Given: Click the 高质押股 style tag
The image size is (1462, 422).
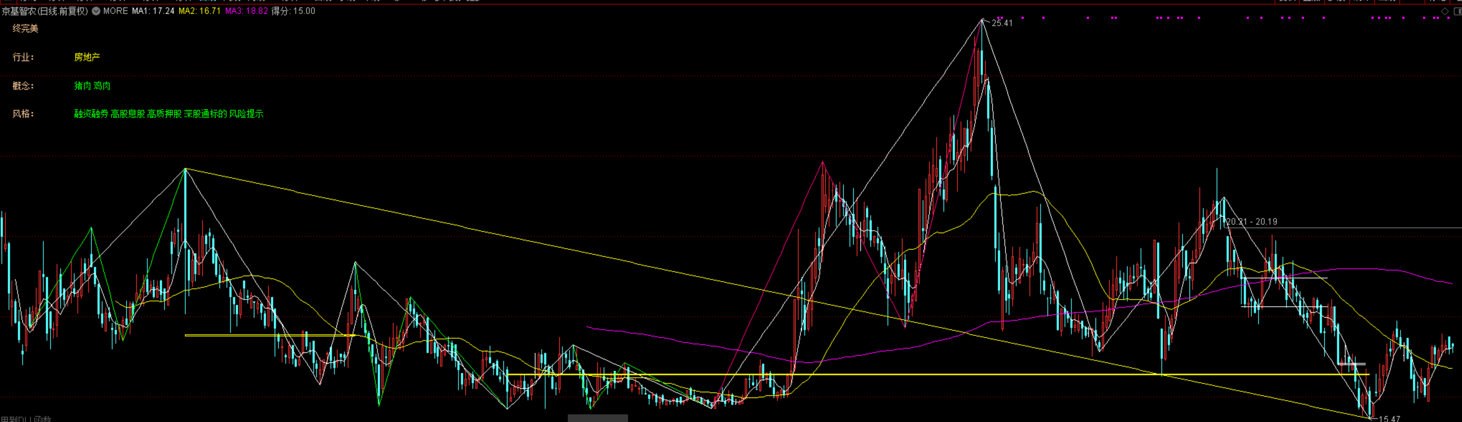Looking at the screenshot, I should coord(164,114).
